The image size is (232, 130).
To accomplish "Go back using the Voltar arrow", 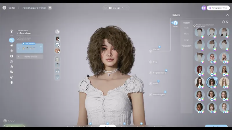I will point(4,8).
